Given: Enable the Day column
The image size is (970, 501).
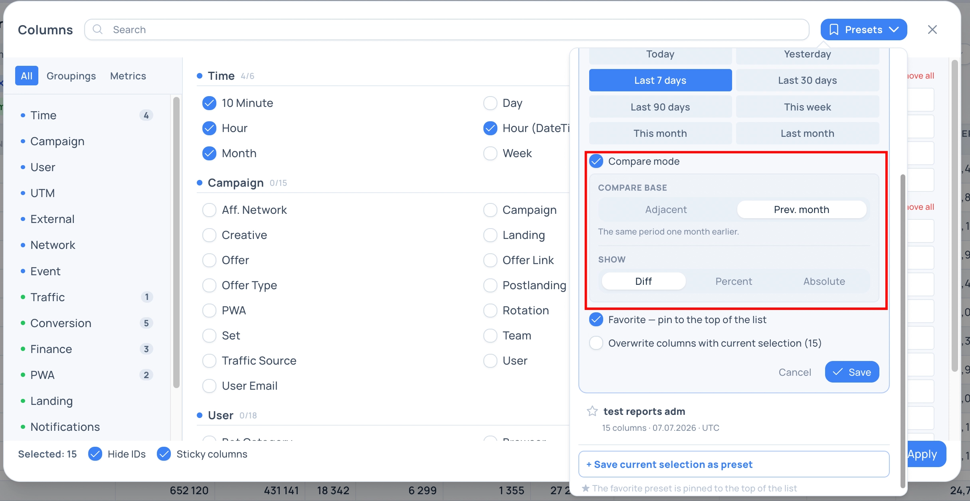Looking at the screenshot, I should (x=490, y=103).
